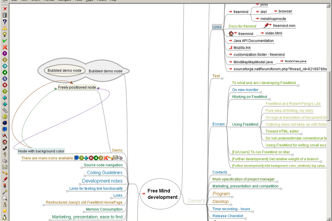Click the small red X remove-last-icon button above the trash can
Viewport: 332px width, 221px height.
pyautogui.click(x=5, y=9)
